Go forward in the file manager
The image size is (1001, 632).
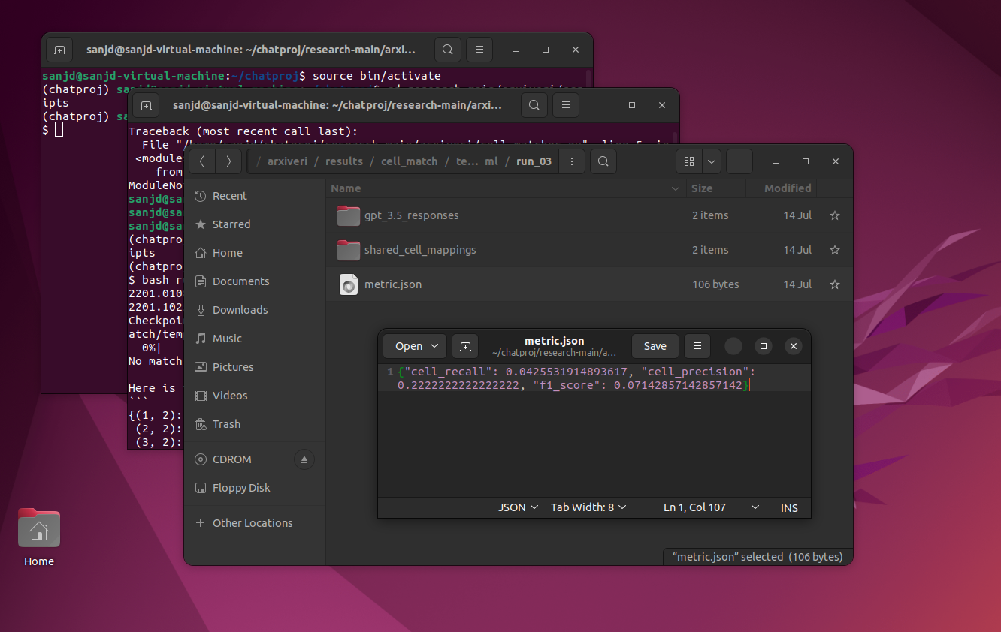coord(228,161)
